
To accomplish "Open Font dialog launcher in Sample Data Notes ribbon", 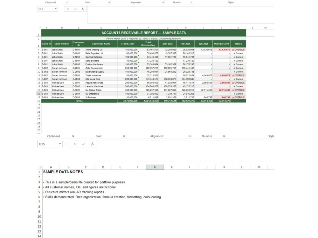I will point(124,136).
